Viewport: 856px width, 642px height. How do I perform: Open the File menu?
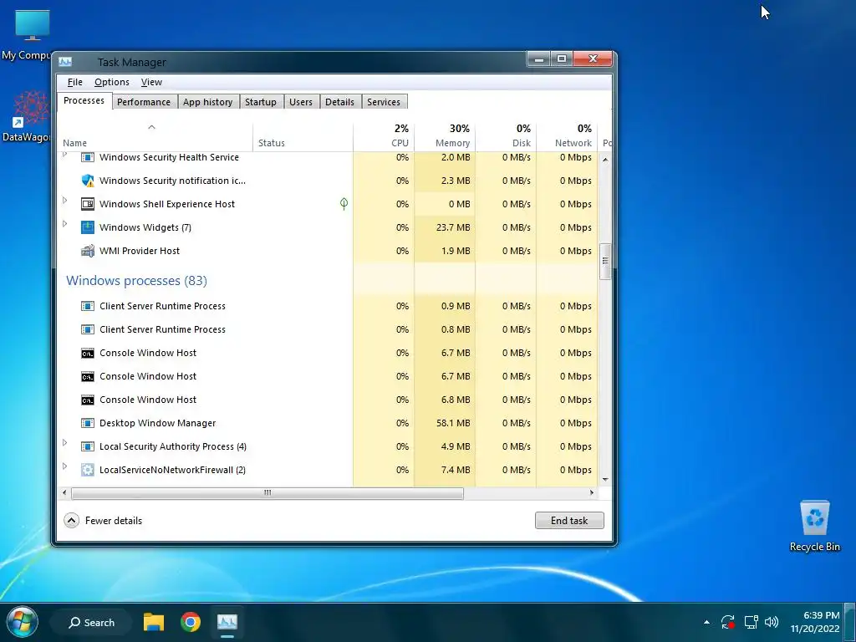pos(74,82)
